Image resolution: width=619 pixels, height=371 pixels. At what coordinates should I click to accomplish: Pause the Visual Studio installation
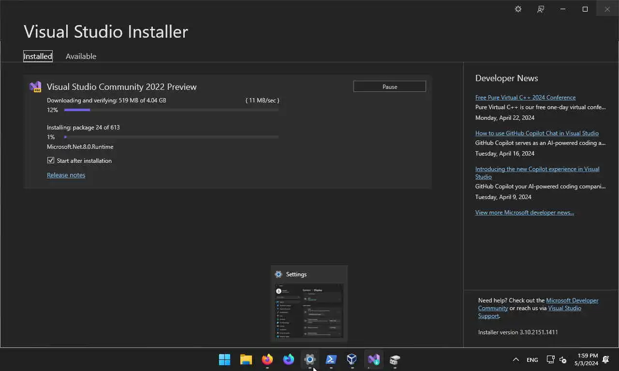pyautogui.click(x=390, y=86)
